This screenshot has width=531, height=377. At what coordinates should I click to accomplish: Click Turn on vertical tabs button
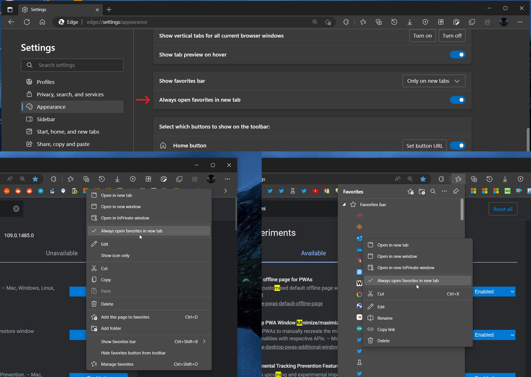(422, 36)
